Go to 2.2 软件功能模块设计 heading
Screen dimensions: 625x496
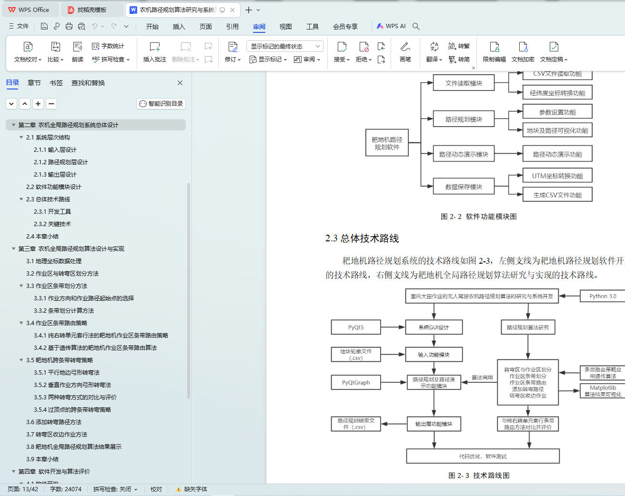point(54,187)
